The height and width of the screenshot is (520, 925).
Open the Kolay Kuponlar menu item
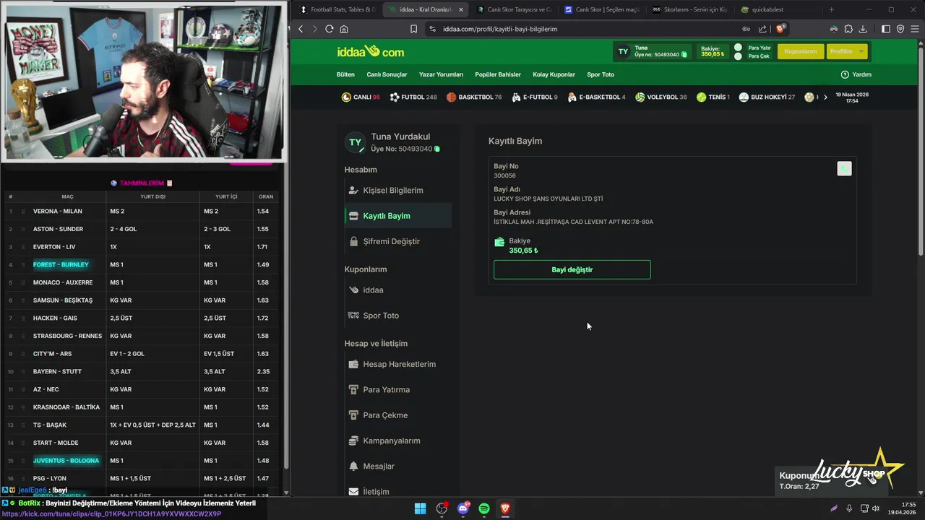554,74
